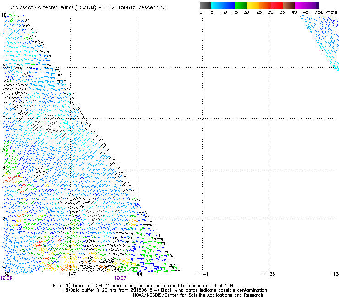Click the magenta-purple 40-50 knots color band
This screenshot has height=298, width=339.
(x=306, y=6)
